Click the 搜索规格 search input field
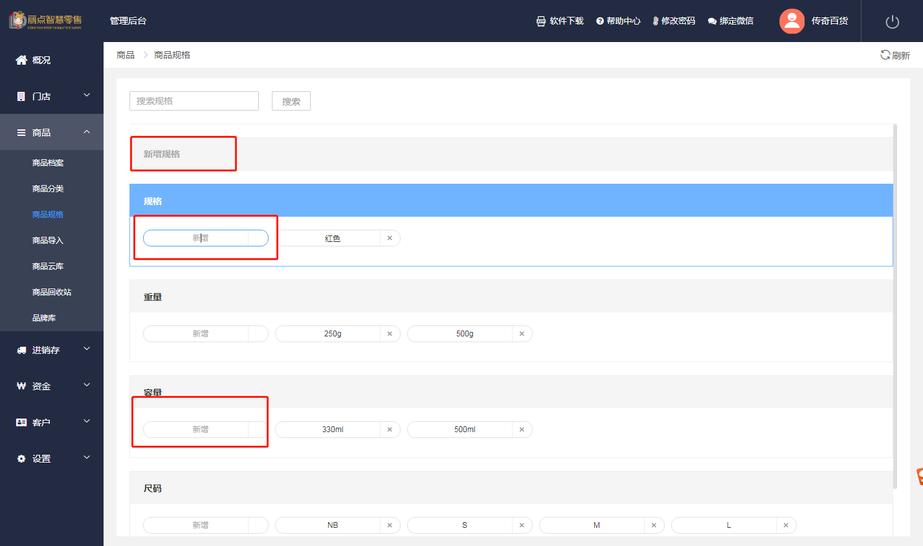Image resolution: width=923 pixels, height=546 pixels. click(x=194, y=101)
